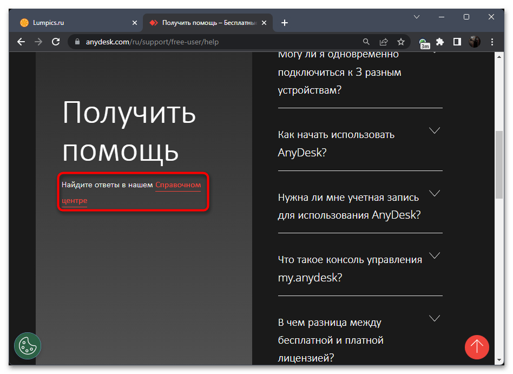This screenshot has height=374, width=513.
Task: Open the Extensions puzzle menu
Action: click(440, 42)
